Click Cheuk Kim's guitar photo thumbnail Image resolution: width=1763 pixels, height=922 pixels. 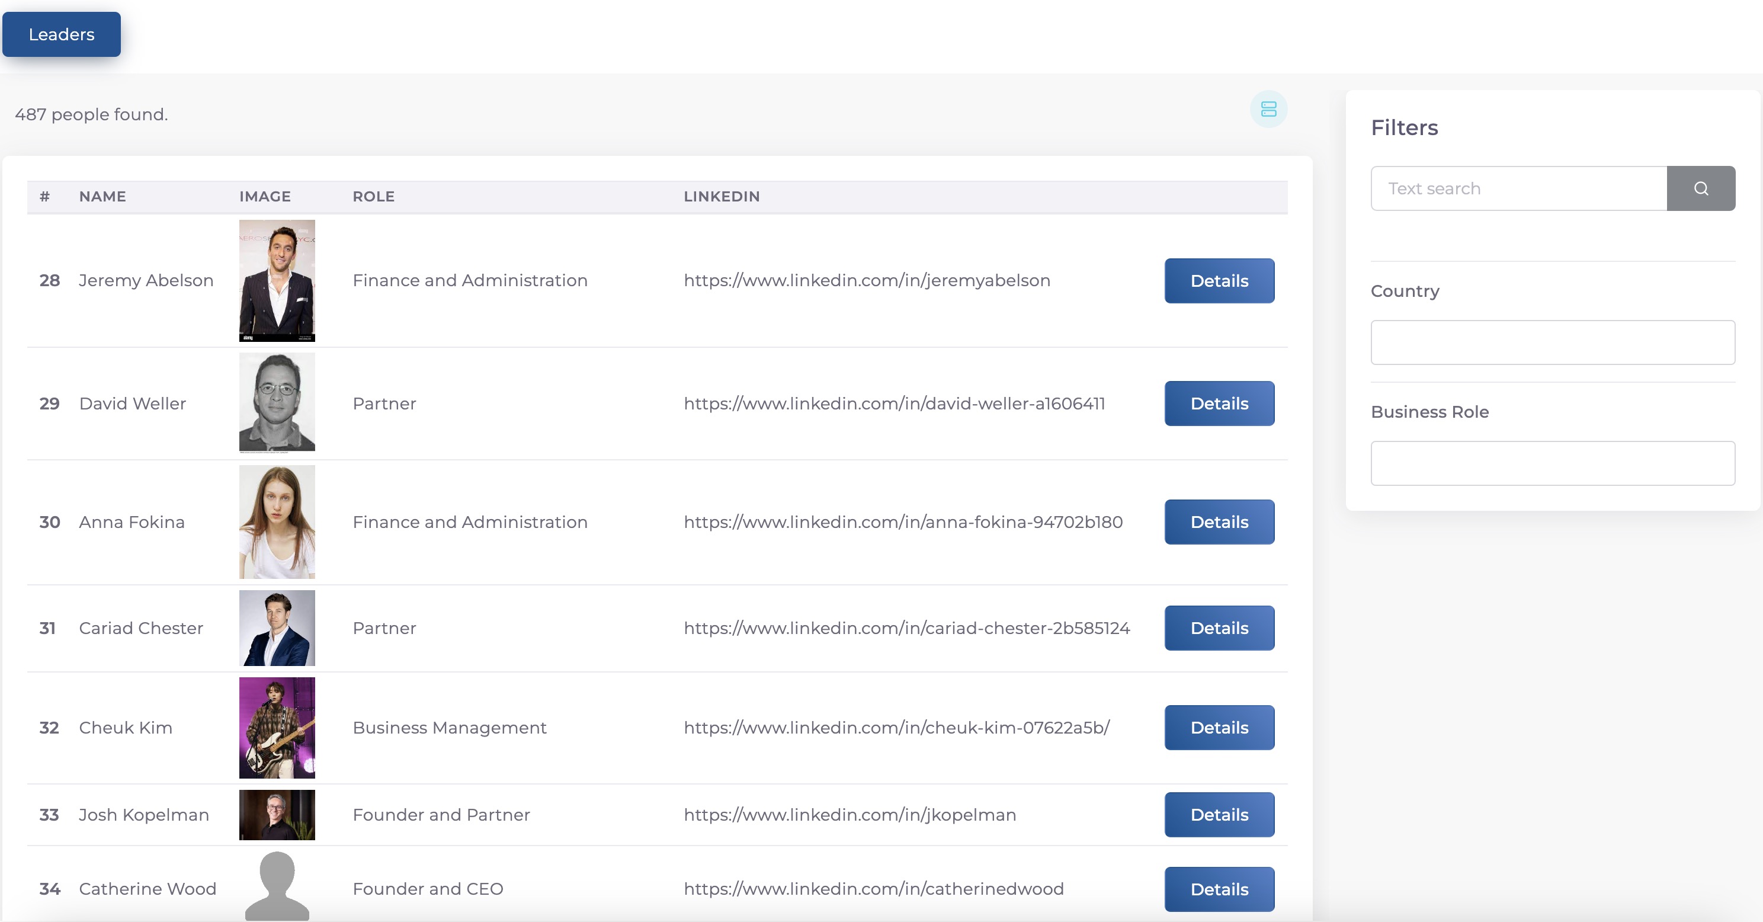tap(277, 727)
